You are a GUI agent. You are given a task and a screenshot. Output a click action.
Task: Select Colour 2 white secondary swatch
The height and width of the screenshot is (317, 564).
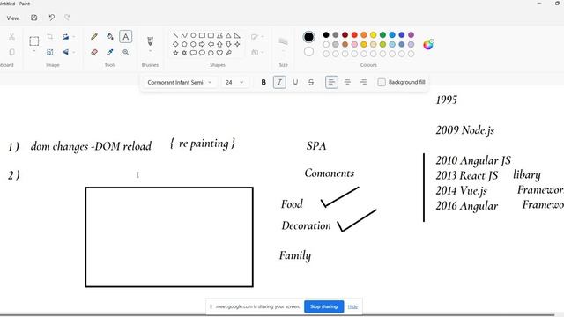308,52
